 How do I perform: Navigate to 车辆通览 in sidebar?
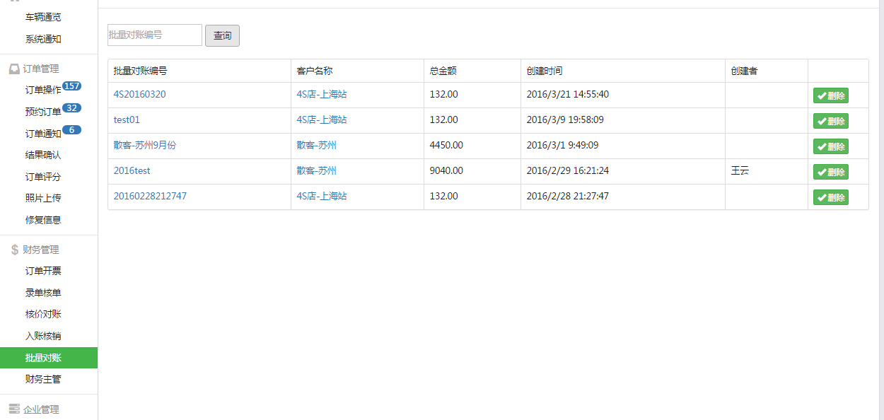click(x=43, y=17)
